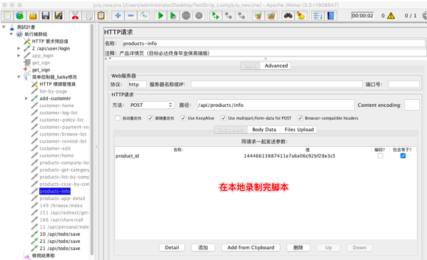427x260 pixels.
Task: Open the Files Upload tab
Action: point(299,130)
